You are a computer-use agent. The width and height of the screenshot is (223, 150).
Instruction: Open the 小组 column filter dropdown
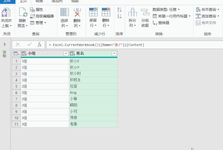66,53
